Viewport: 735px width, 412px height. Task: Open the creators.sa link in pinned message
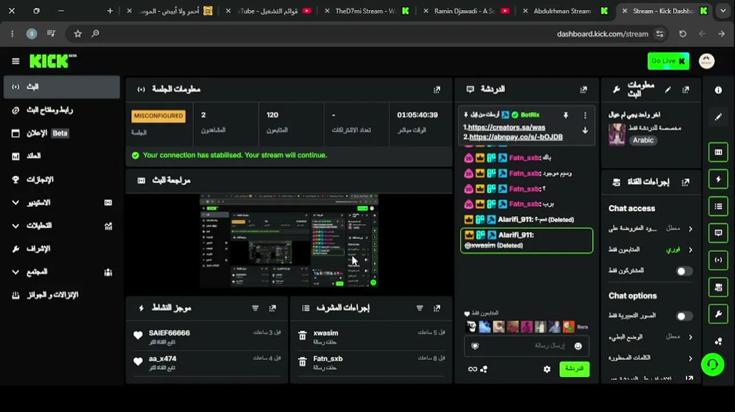(507, 128)
